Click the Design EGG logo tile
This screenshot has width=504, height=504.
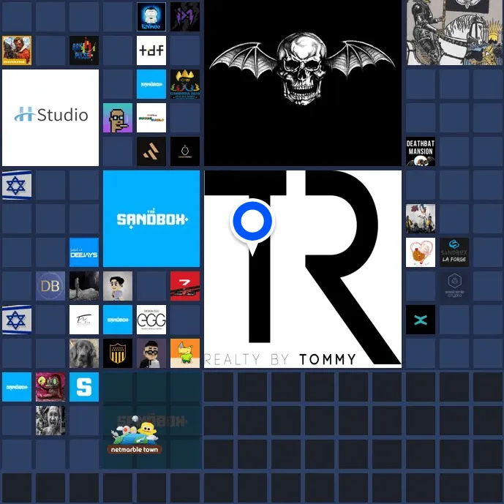click(151, 320)
